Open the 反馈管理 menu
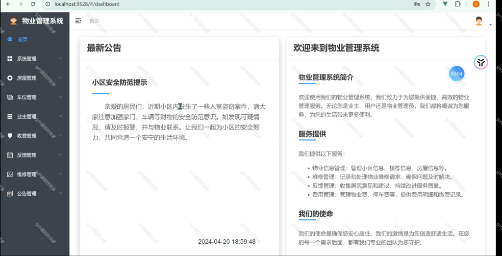 point(35,155)
